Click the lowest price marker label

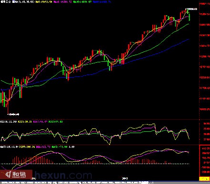click(x=13, y=114)
